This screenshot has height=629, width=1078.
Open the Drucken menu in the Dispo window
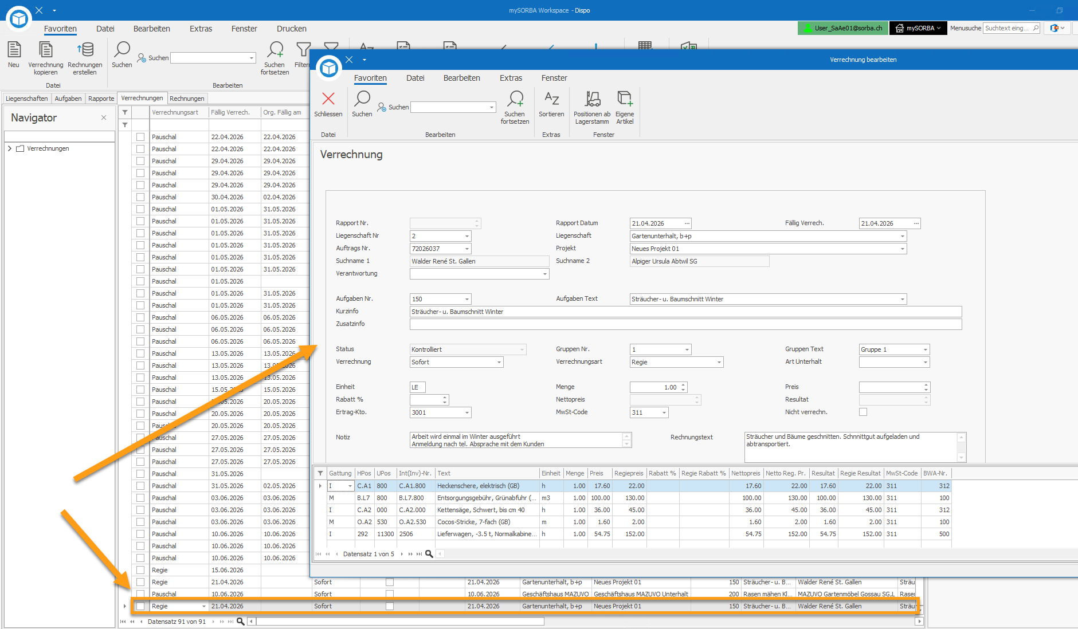(292, 29)
